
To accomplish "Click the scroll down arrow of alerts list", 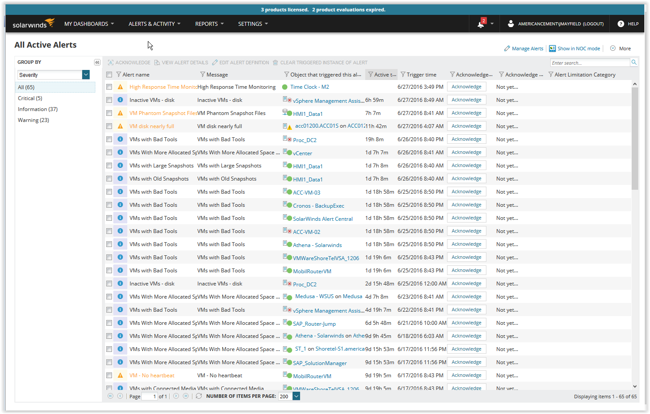I will 635,386.
